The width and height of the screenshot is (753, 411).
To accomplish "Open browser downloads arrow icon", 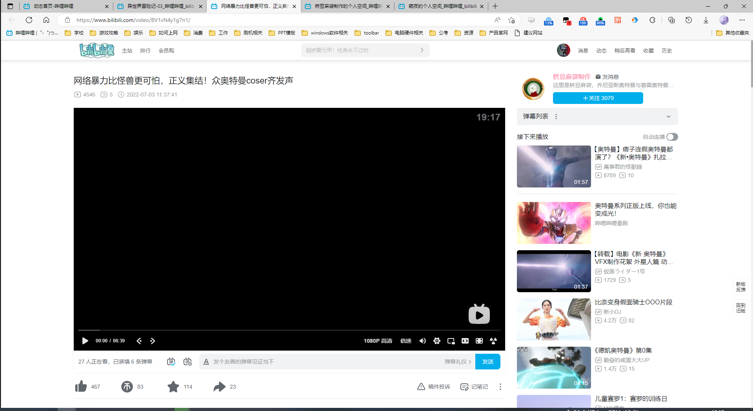I will [x=706, y=20].
